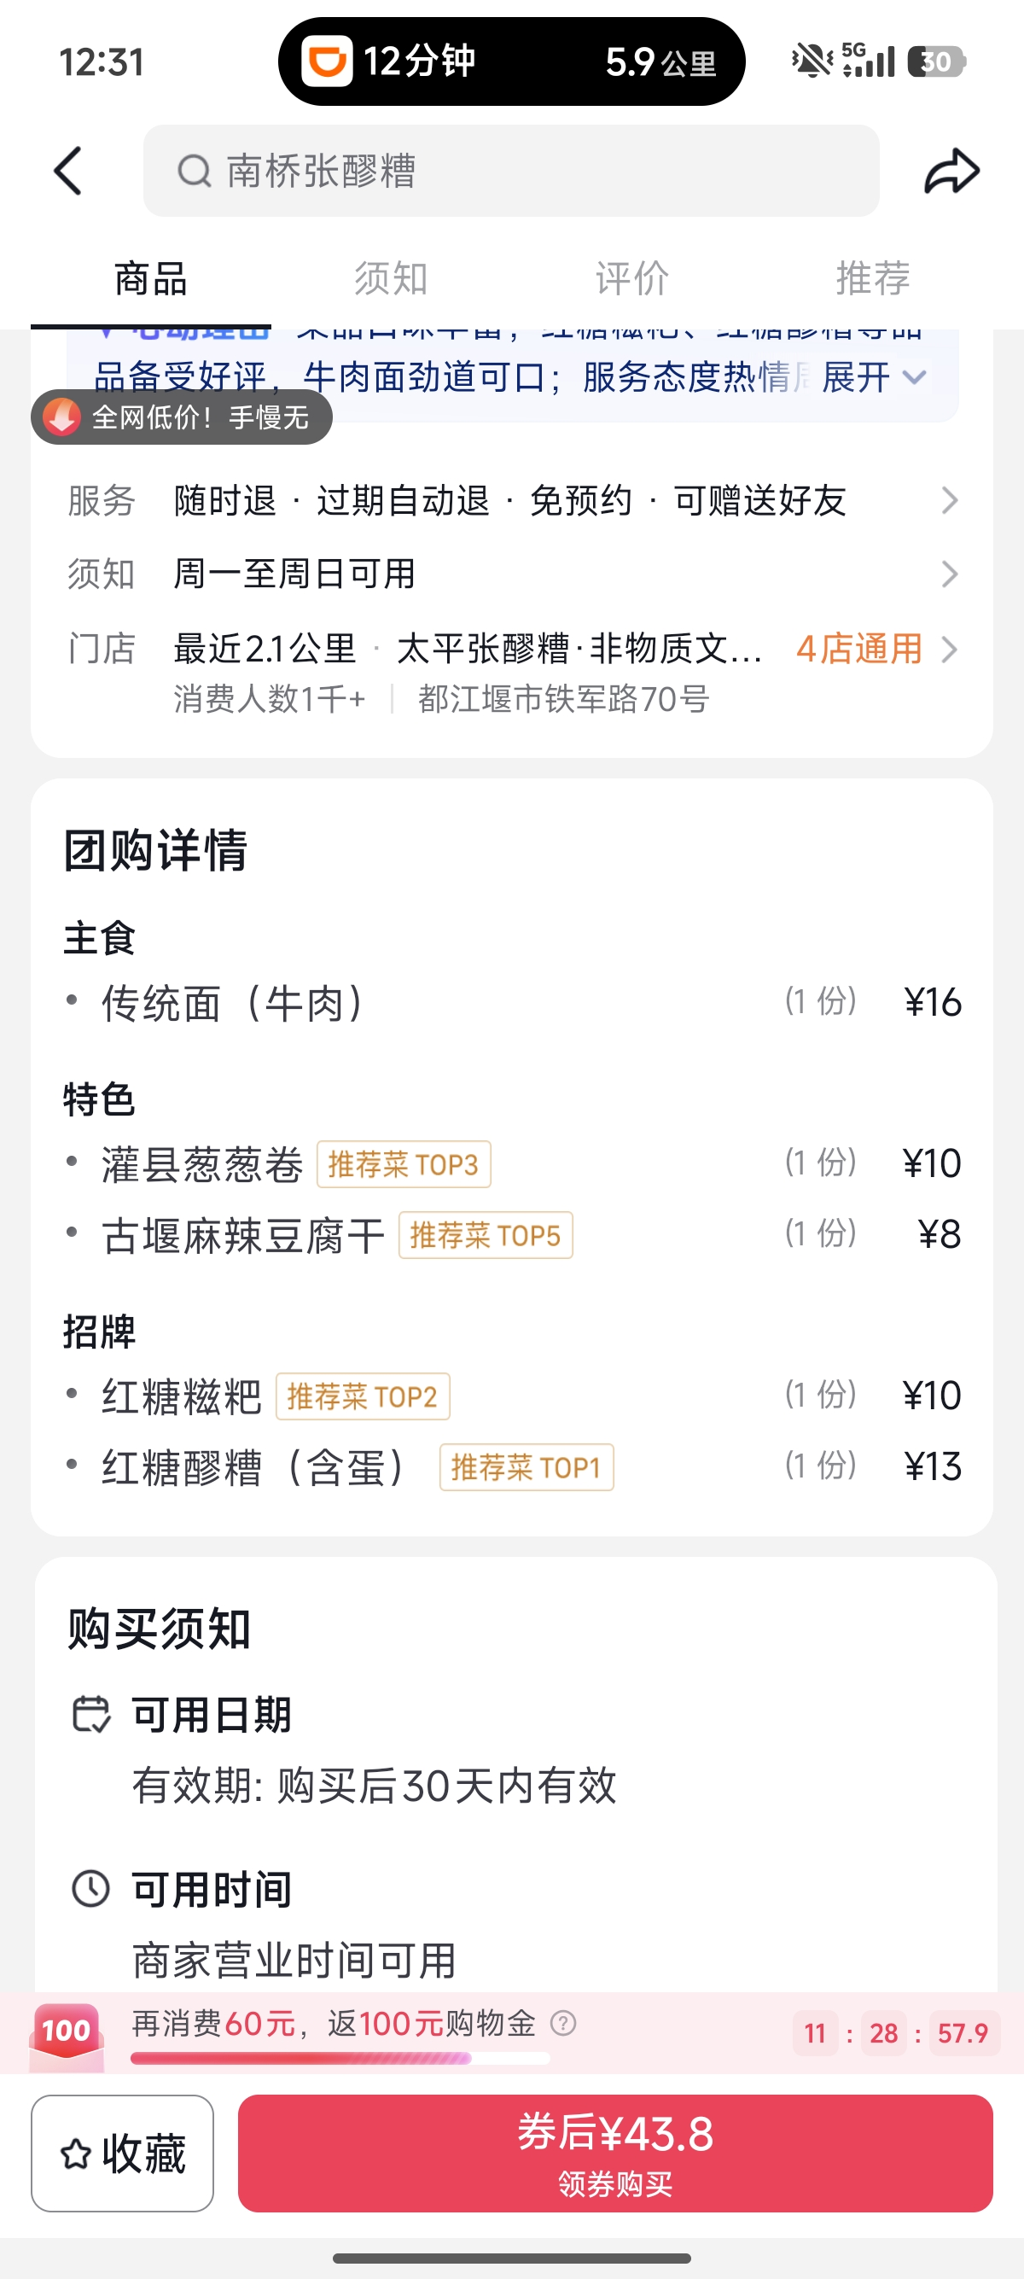Tap the back arrow icon
This screenshot has height=2279, width=1024.
(68, 171)
